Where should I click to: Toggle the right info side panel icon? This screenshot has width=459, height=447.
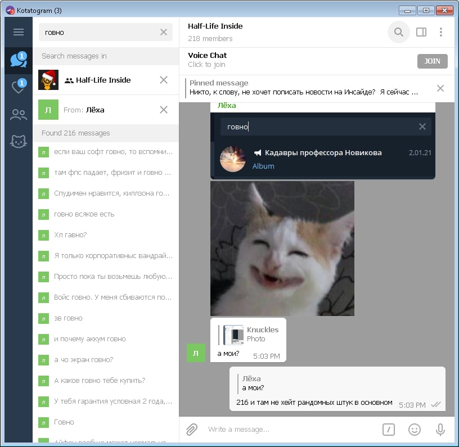pos(421,32)
